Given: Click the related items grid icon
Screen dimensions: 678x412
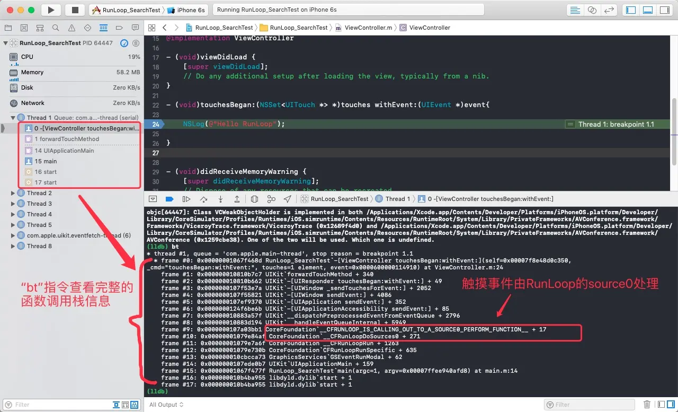Looking at the screenshot, I should pos(152,28).
